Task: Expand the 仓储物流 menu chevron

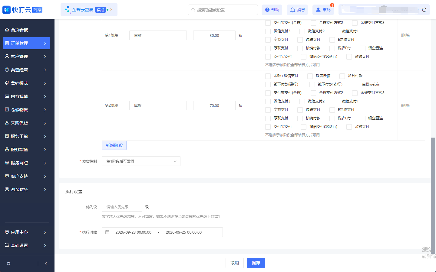Action: coord(45,110)
